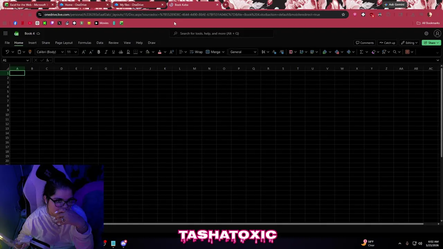Click the Catch up button
443x249 pixels.
[x=387, y=43]
